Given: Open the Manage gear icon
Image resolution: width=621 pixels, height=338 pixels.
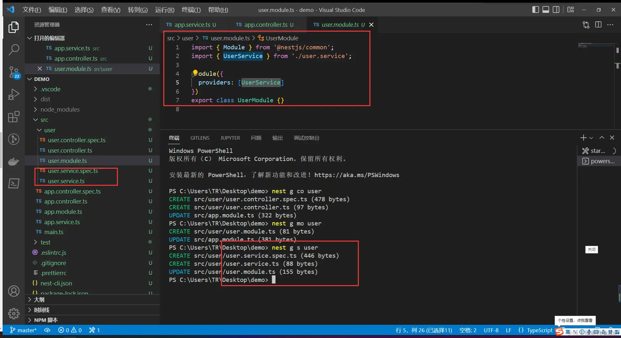Looking at the screenshot, I should click(14, 313).
